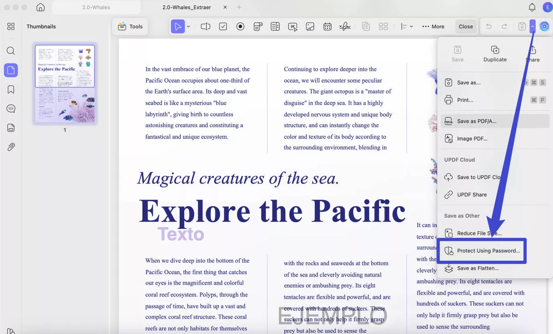
Task: Open the search panel in sidebar
Action: tap(11, 51)
